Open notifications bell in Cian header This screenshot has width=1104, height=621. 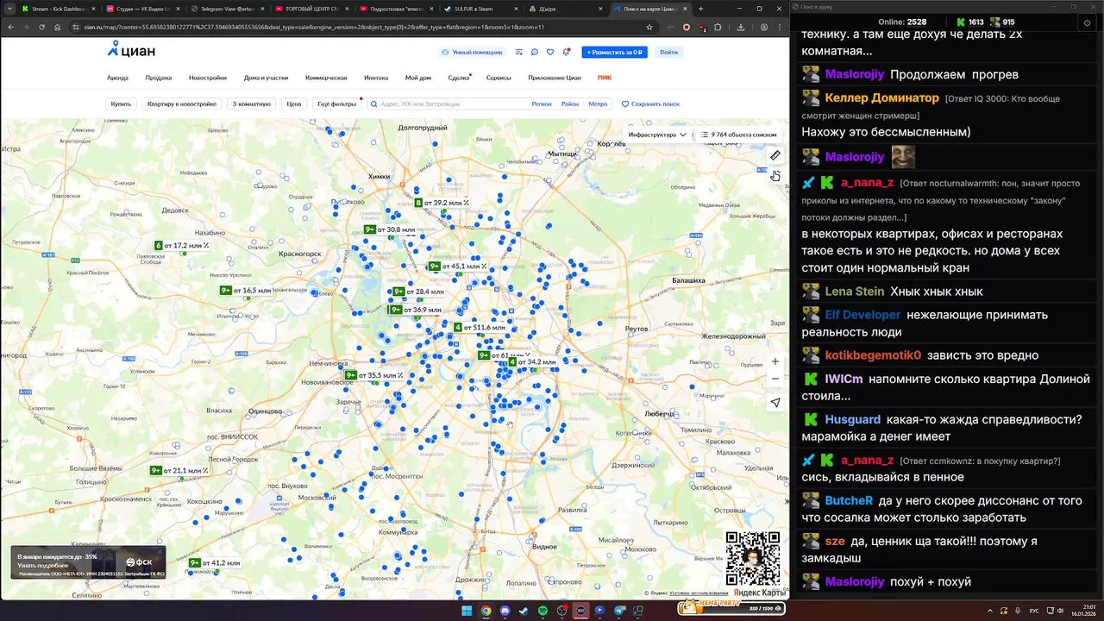566,52
